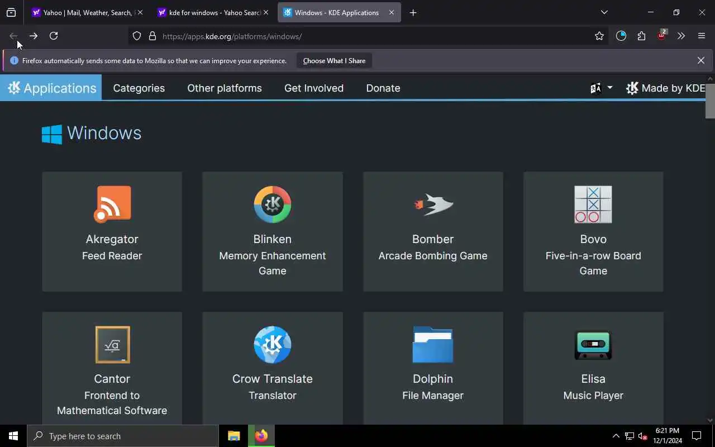This screenshot has height=447, width=715.
Task: Click the page vertical scrollbar thumb
Action: coord(710,101)
